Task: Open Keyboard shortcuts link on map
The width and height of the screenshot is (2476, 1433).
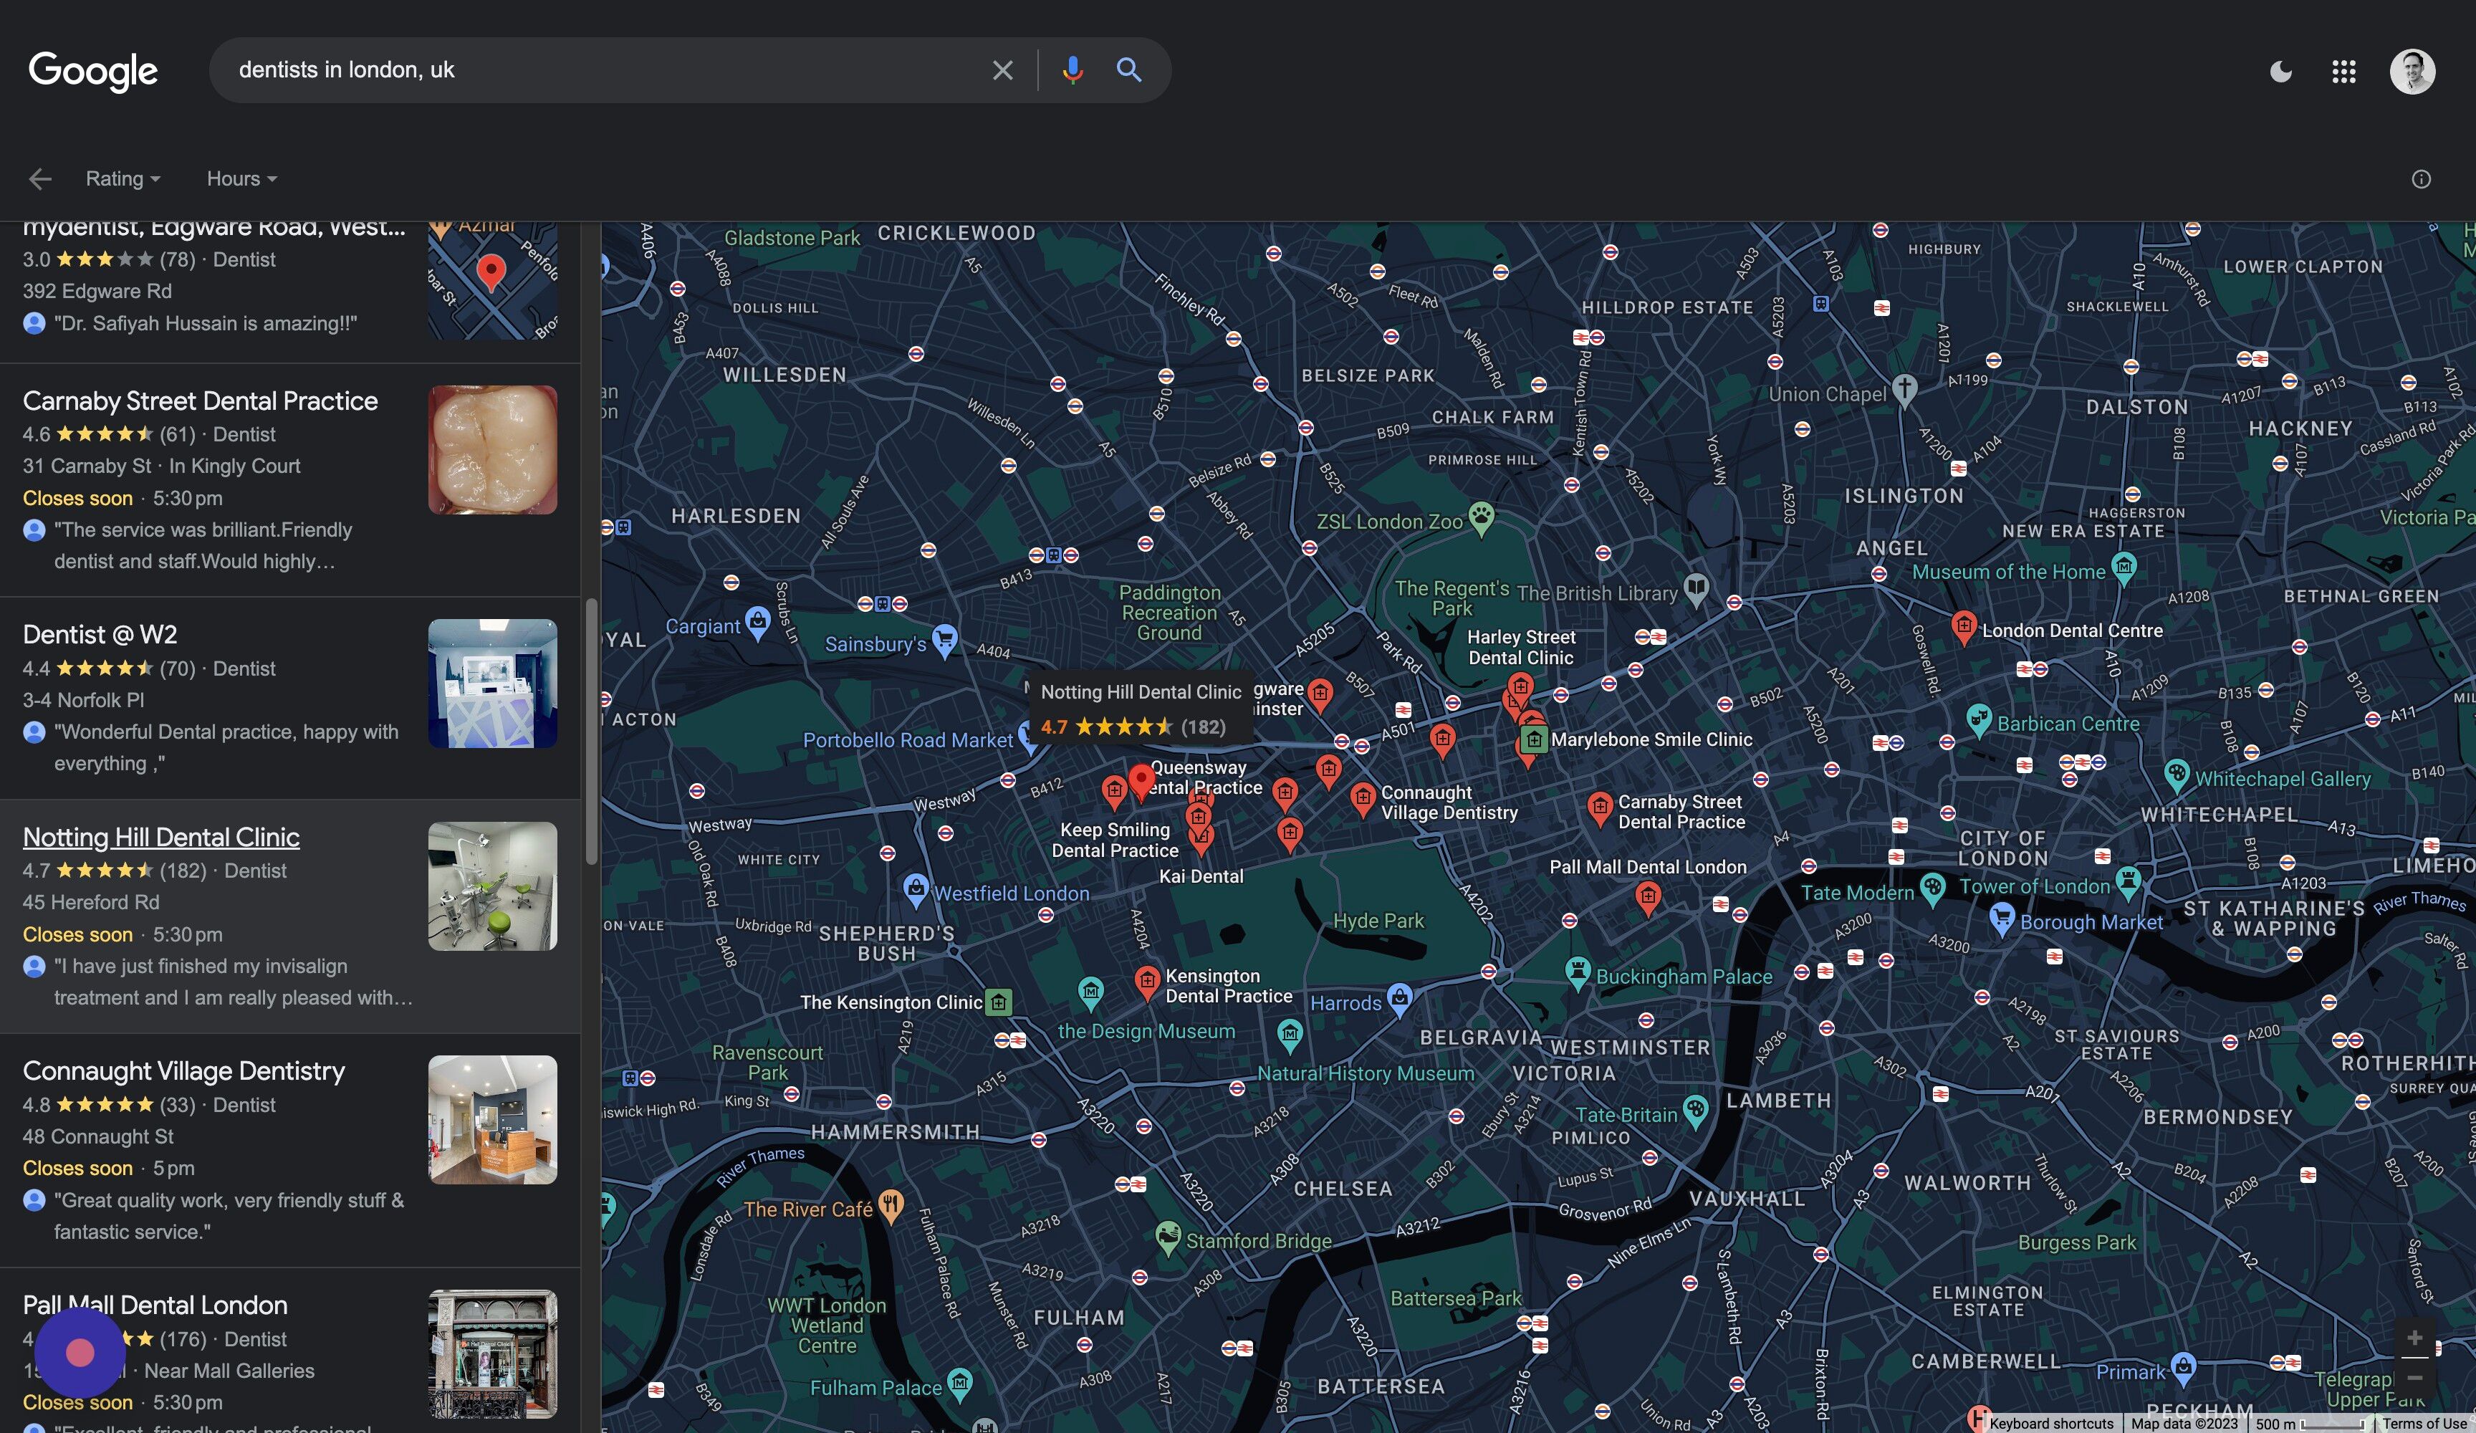Action: 2050,1423
